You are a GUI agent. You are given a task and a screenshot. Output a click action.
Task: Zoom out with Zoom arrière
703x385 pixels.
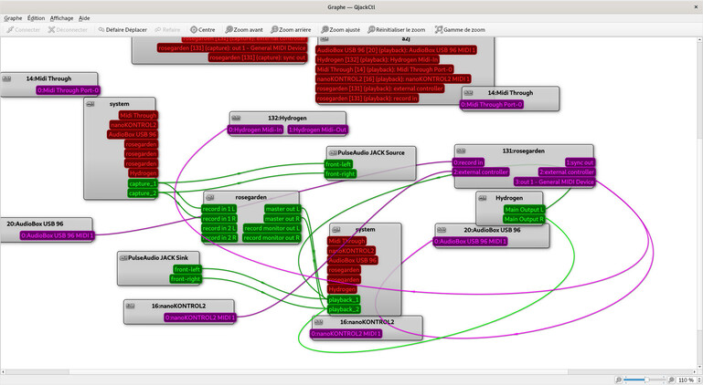pyautogui.click(x=291, y=29)
